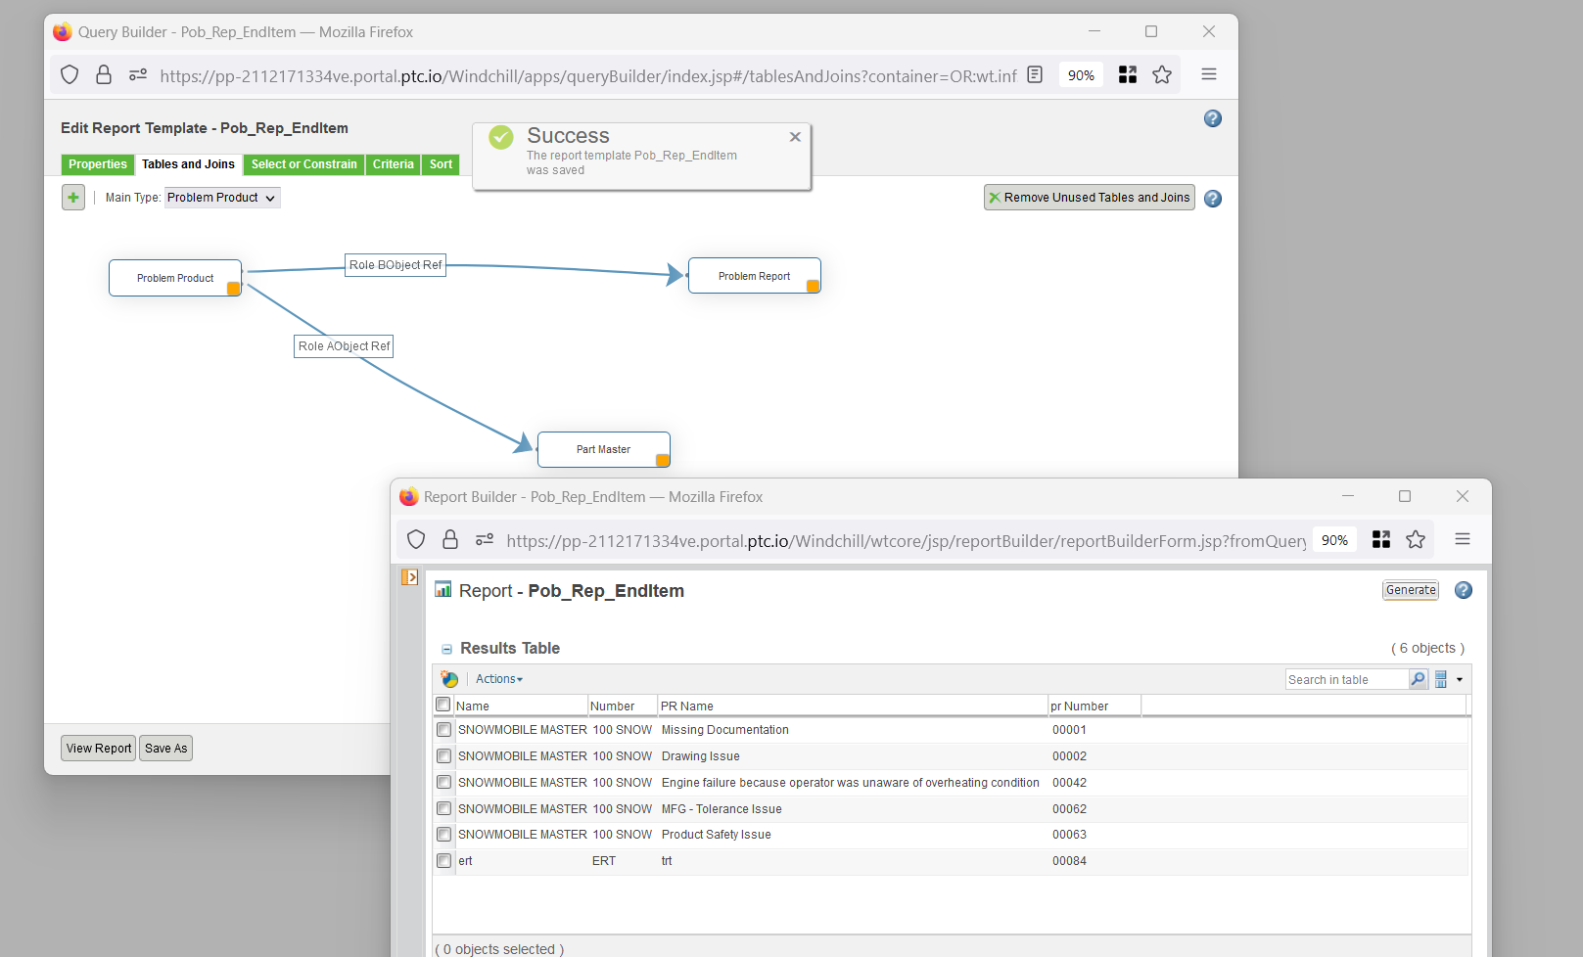
Task: Open the Properties tab
Action: tap(97, 164)
